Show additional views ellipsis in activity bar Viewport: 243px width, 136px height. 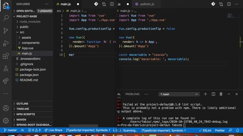pos(6,94)
